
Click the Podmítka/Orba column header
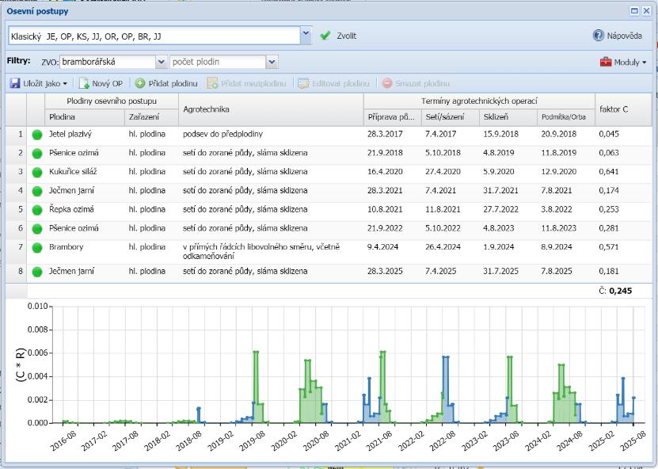coord(565,117)
